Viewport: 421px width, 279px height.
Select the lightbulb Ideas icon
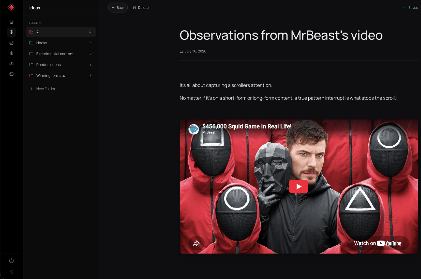11,32
